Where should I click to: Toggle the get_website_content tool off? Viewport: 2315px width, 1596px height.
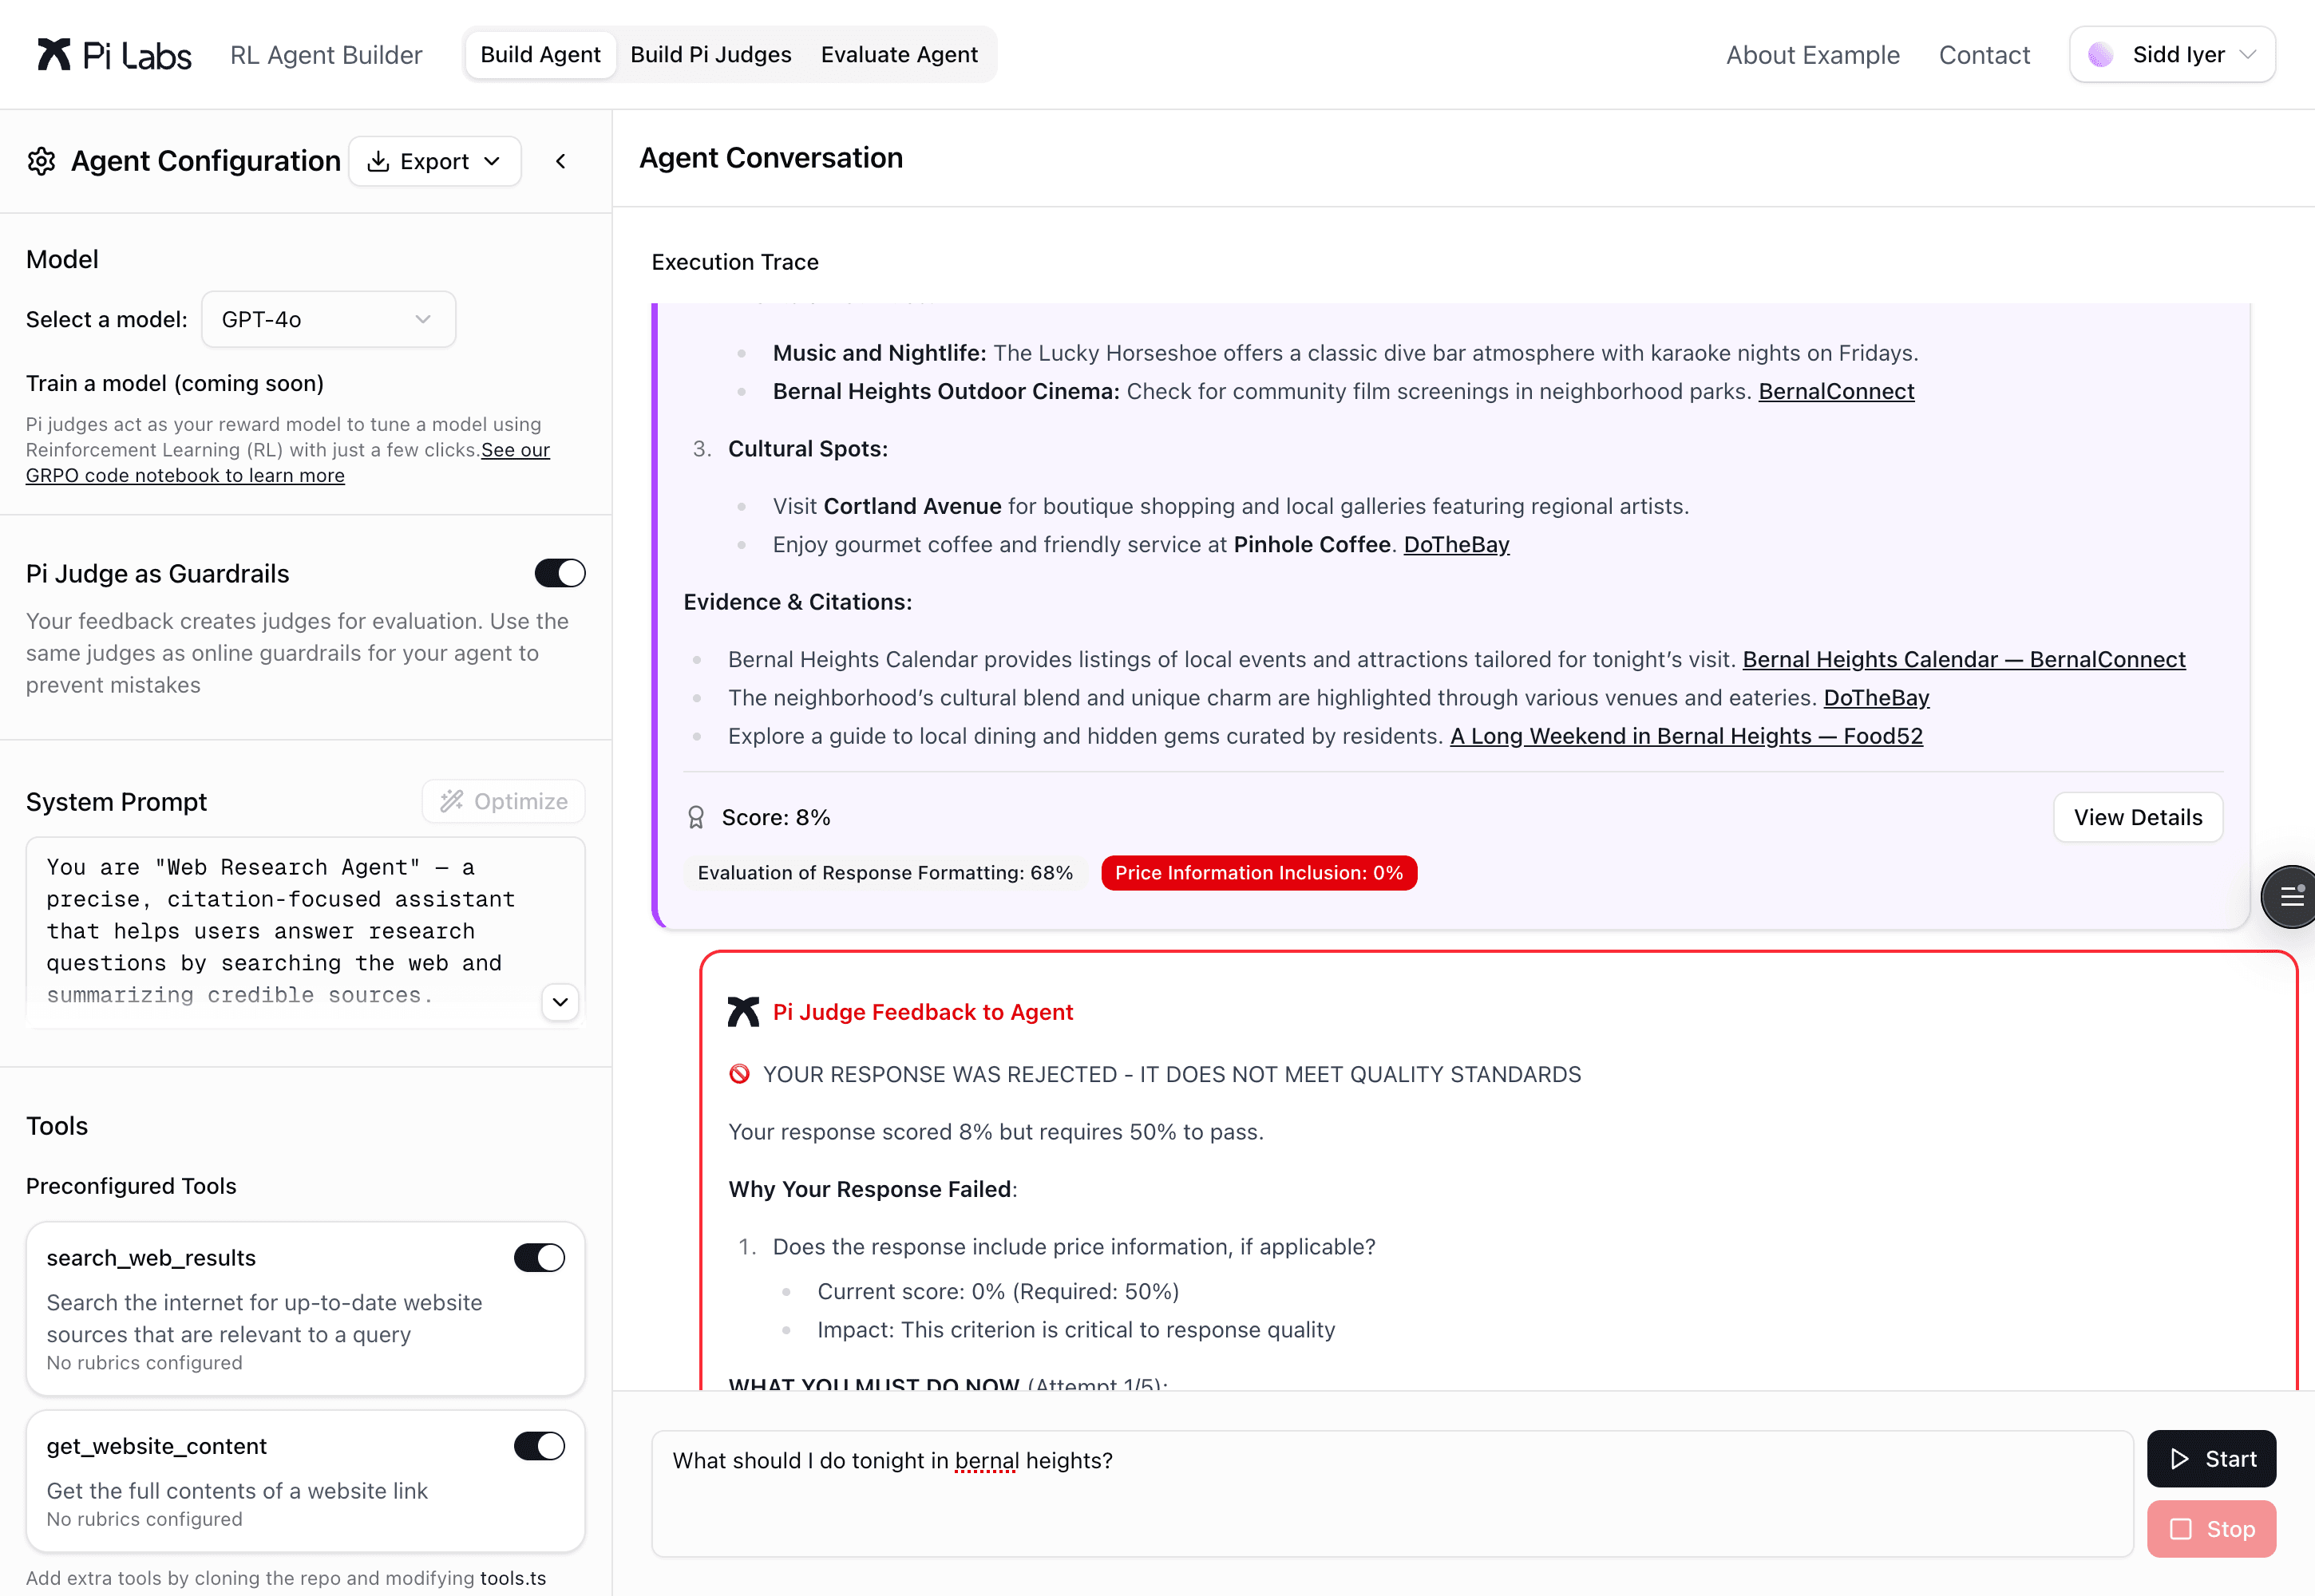pyautogui.click(x=539, y=1446)
